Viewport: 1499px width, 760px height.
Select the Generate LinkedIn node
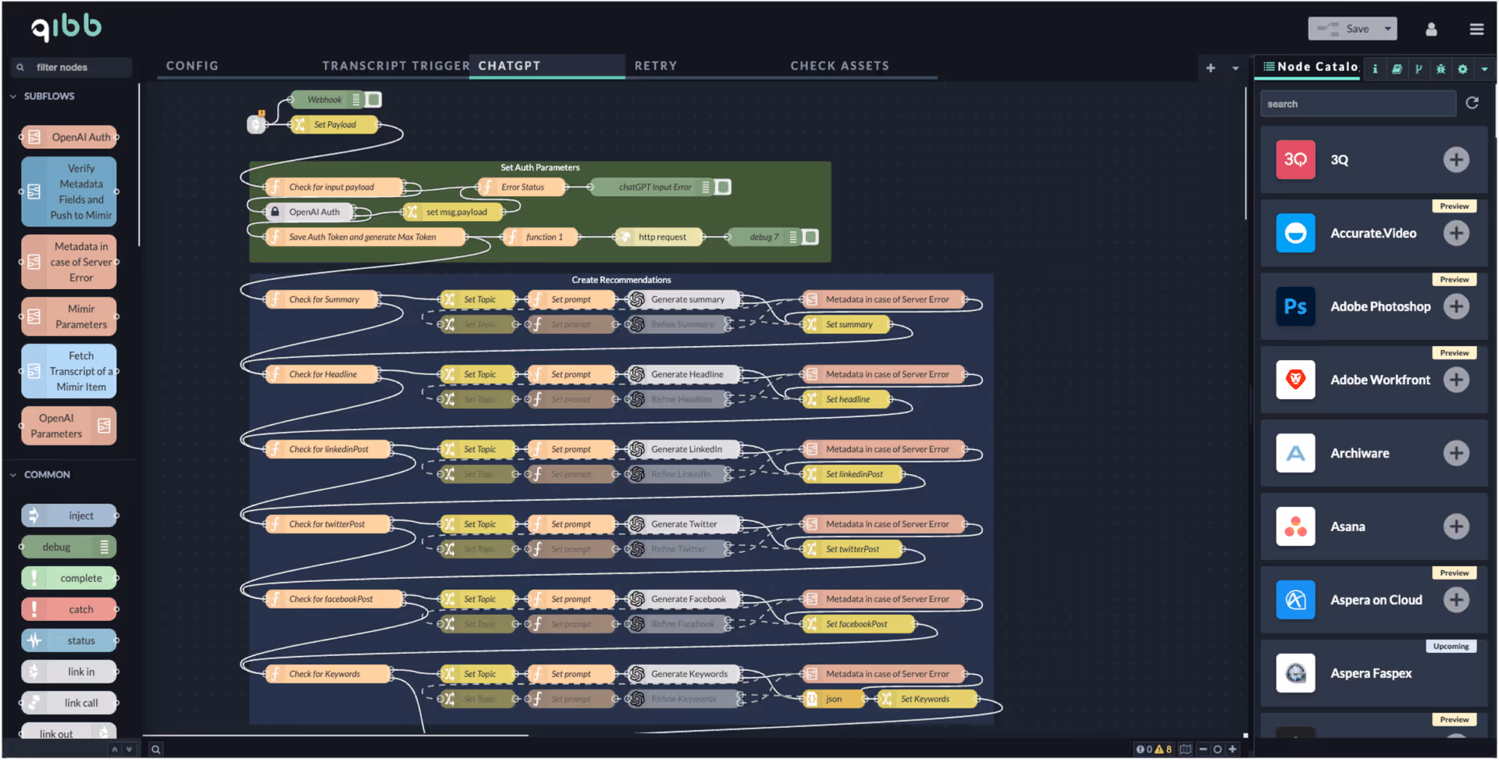point(685,450)
